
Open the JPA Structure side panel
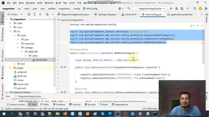click(x=2, y=92)
